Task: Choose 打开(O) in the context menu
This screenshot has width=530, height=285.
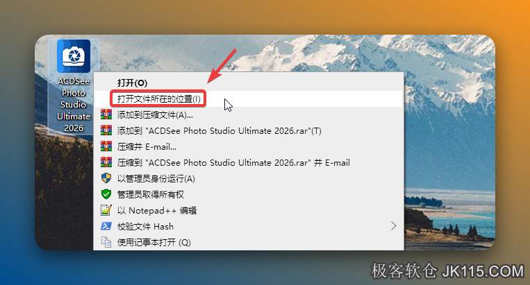Action: (x=249, y=83)
